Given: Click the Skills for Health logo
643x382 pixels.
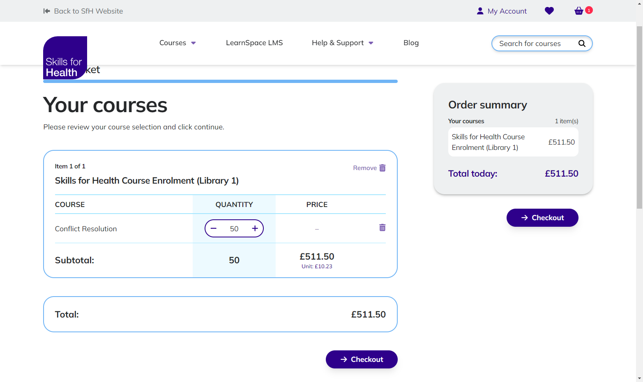Looking at the screenshot, I should (x=65, y=58).
